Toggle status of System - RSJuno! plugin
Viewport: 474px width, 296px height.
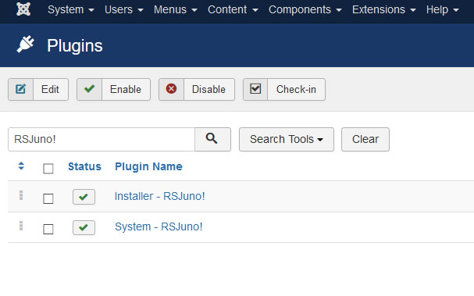tap(84, 227)
